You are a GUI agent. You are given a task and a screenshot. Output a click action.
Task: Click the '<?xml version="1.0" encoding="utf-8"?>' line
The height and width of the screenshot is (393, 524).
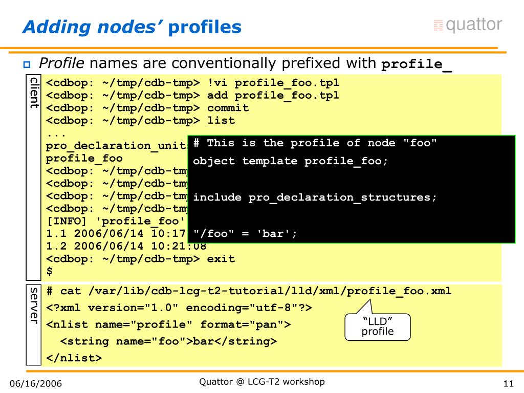(179, 308)
